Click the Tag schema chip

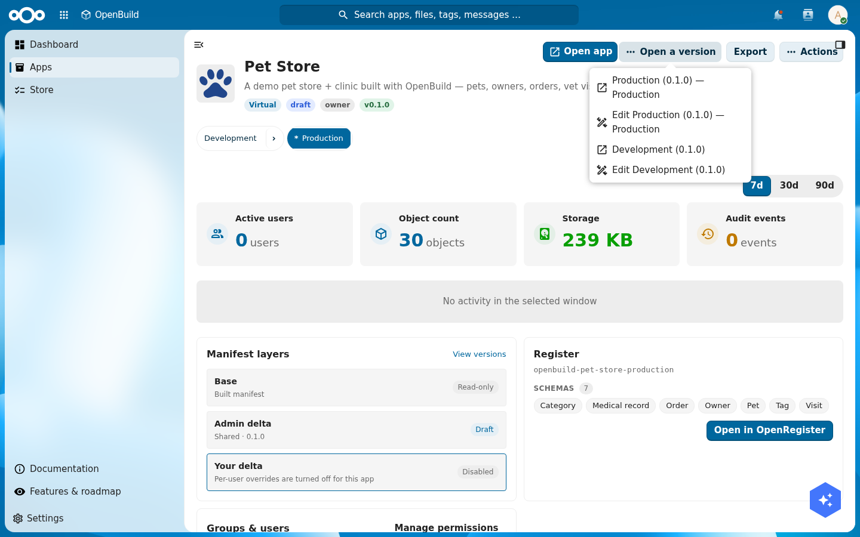pyautogui.click(x=782, y=406)
